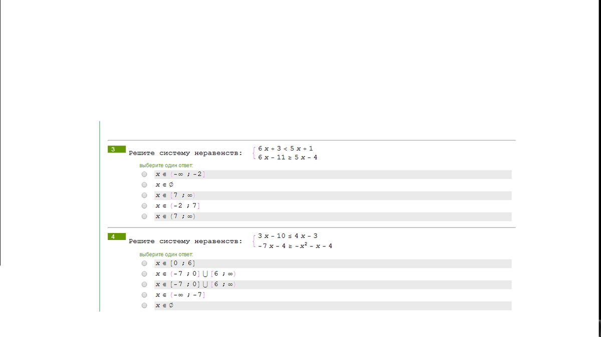Select radio for x ∈ [7 ; ∞)
This screenshot has width=601, height=337.
tap(144, 195)
